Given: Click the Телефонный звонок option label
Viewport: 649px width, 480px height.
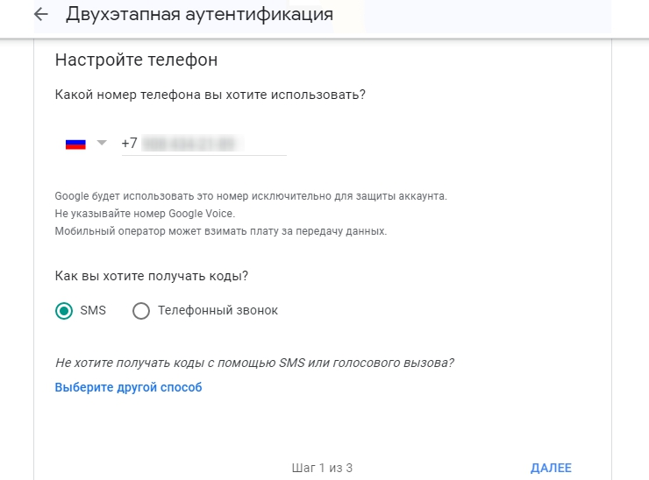Looking at the screenshot, I should [x=218, y=311].
